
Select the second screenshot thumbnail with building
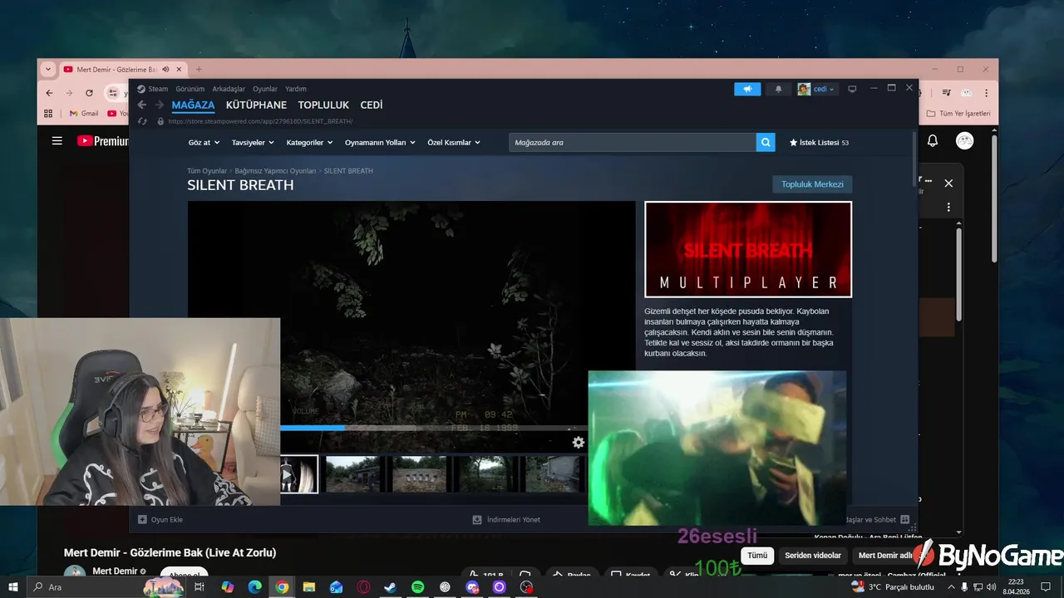353,474
